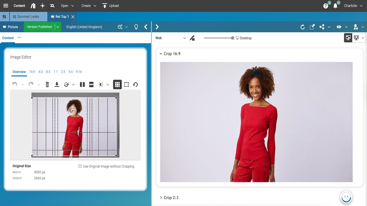Open the Create dropdown menu
Viewport: 367px width, 206px height.
pos(88,6)
